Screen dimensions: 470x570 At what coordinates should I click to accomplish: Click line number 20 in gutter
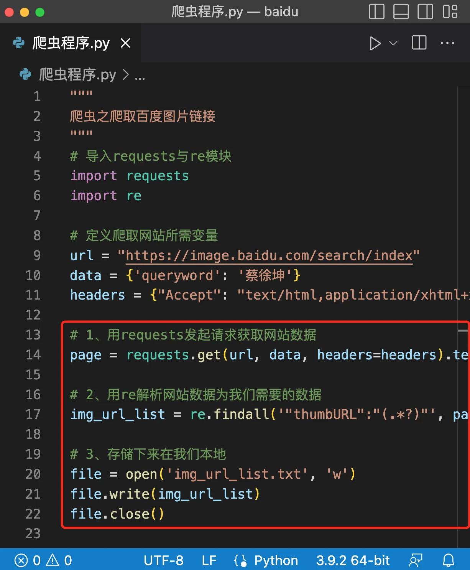tap(33, 474)
